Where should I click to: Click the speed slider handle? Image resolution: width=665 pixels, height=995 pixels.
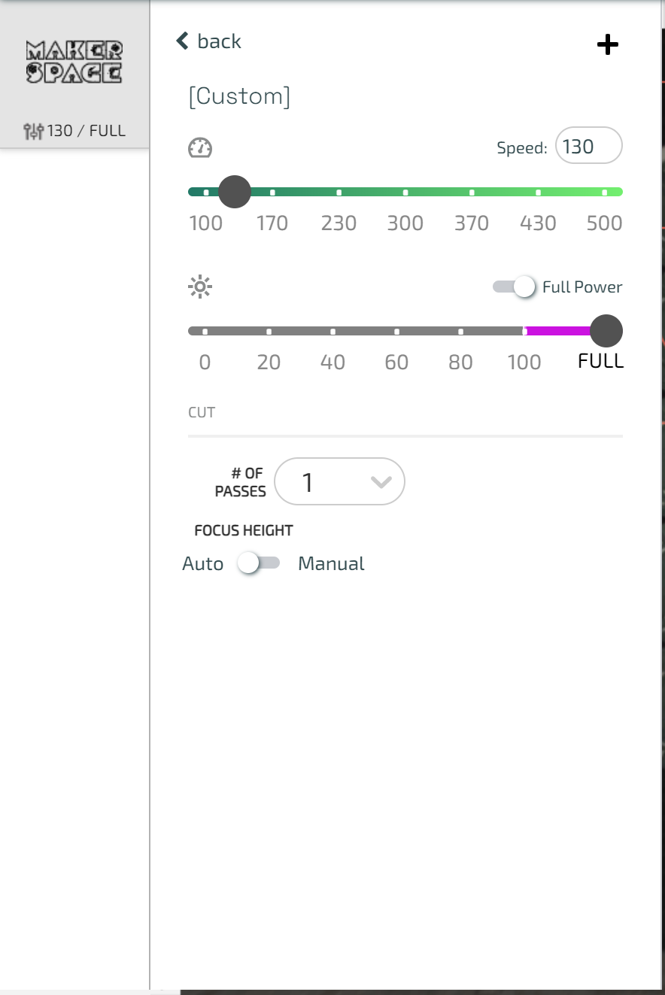point(234,192)
